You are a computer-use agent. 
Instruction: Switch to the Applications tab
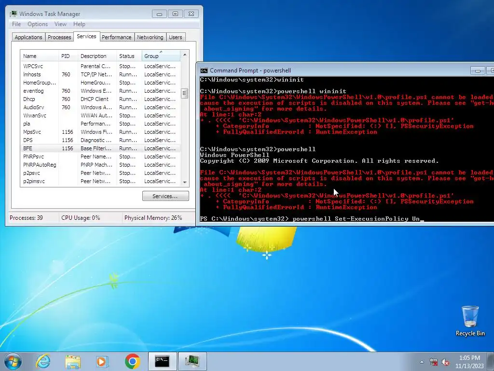point(28,37)
